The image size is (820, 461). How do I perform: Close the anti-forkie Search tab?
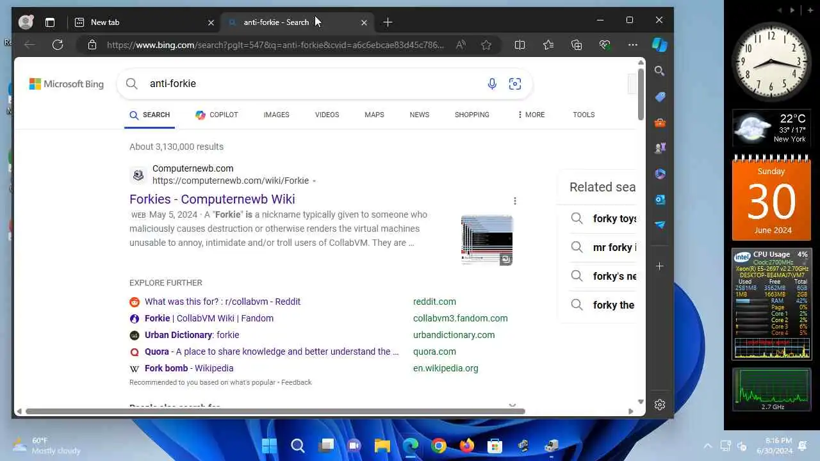[x=364, y=22]
